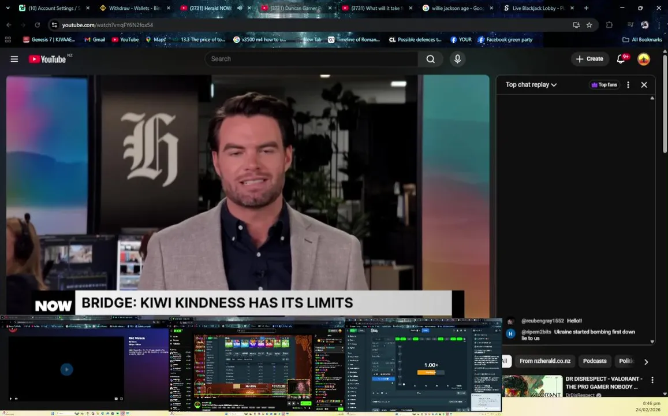Click the magnifier search button
The image size is (668, 416).
pos(431,59)
